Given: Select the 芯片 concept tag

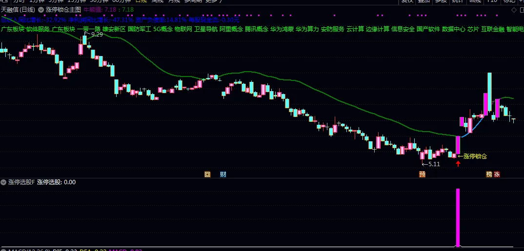Looking at the screenshot, I should tap(473, 29).
